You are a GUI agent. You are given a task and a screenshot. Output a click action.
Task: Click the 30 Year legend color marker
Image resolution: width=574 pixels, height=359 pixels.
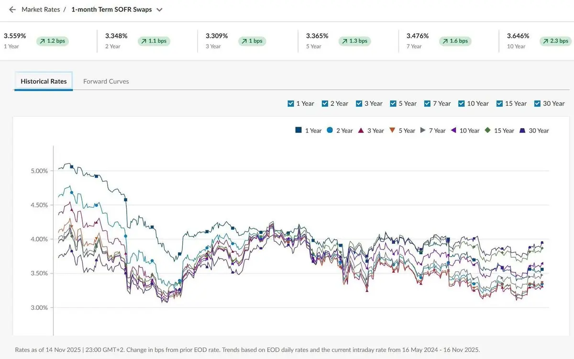[x=522, y=130]
